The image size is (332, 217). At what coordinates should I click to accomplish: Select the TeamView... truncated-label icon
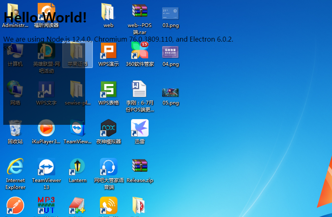coord(77,132)
